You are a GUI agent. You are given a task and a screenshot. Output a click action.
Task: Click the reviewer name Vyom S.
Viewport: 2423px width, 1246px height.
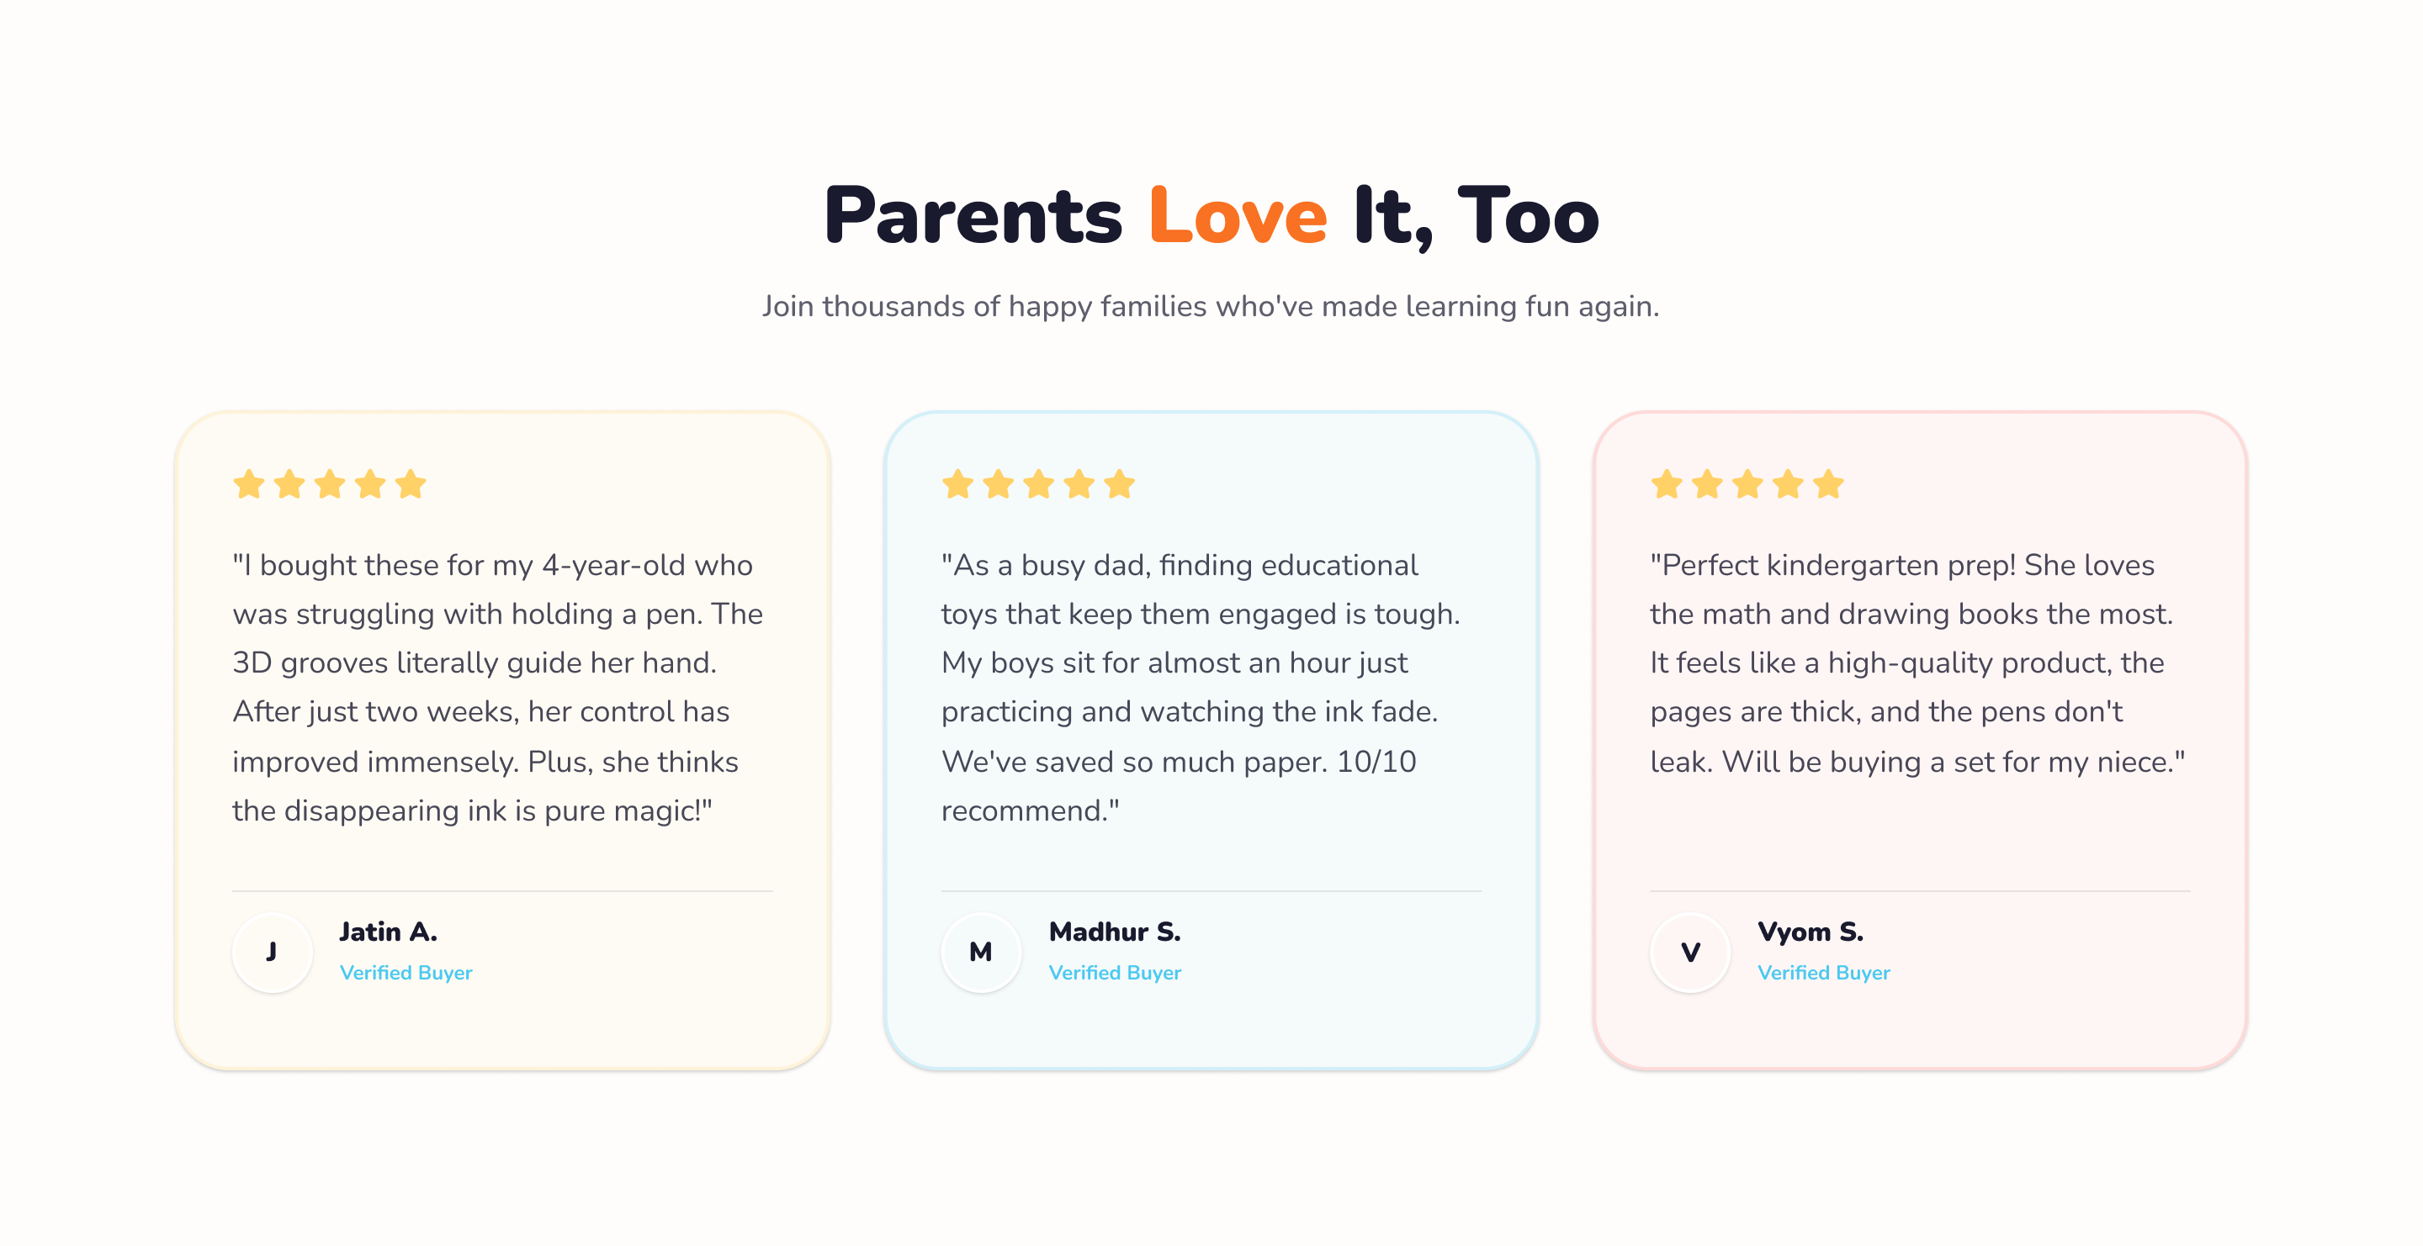tap(1811, 932)
